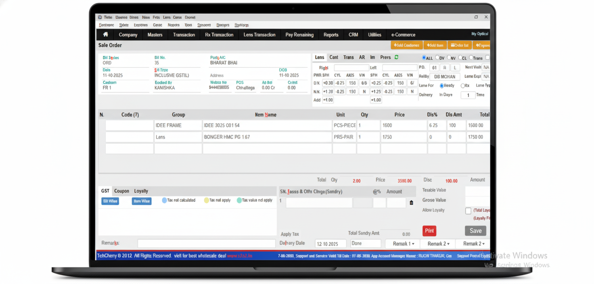Open the Done status dropdown field
Image resolution: width=594 pixels, height=284 pixels.
point(365,243)
